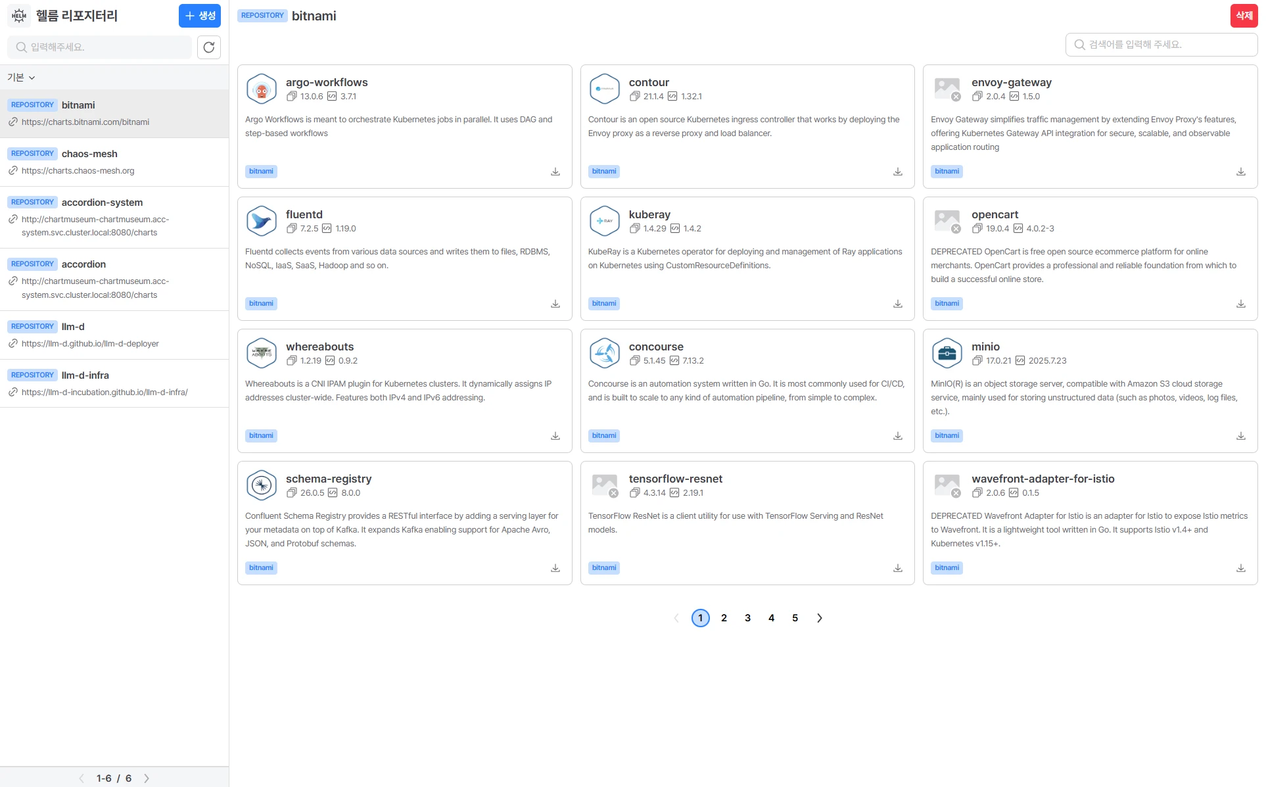Screen dimensions: 1266x787
Task: Go to previous chart page arrow
Action: coord(676,618)
